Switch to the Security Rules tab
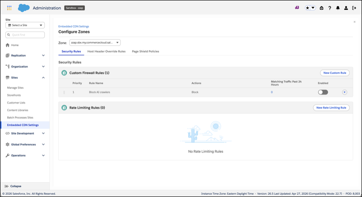The height and width of the screenshot is (197, 362). point(71,51)
